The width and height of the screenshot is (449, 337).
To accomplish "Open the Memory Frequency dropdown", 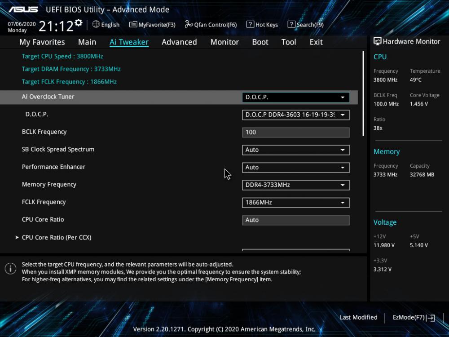I will coord(295,185).
